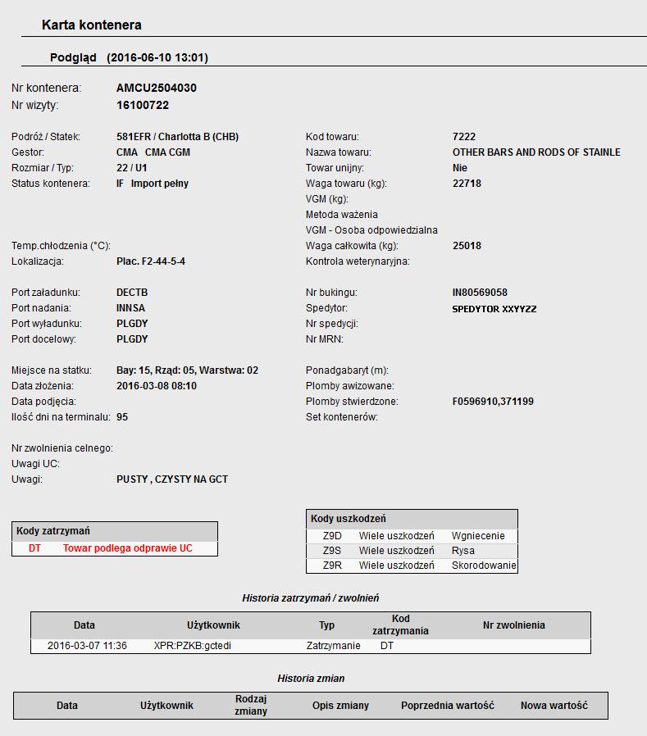Screen dimensions: 647x736
Task: Select forwarder SPEDYTOR XXYYZZ
Action: (494, 309)
